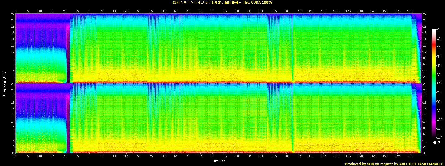
Task: Click the 25 second tick on top axis
Action: (77, 11)
